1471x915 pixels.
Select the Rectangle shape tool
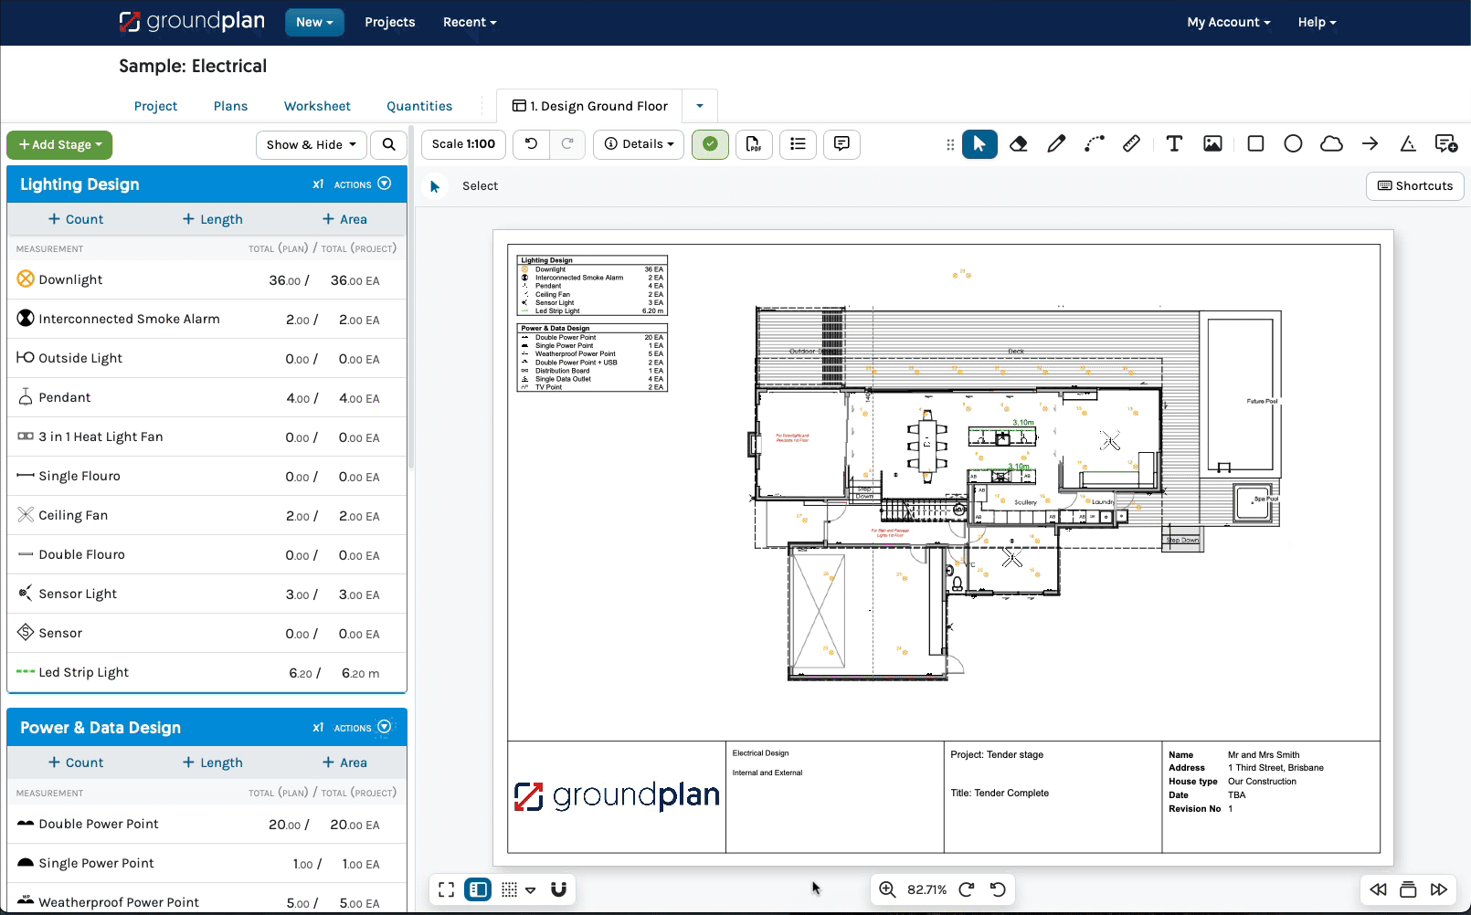1255,144
